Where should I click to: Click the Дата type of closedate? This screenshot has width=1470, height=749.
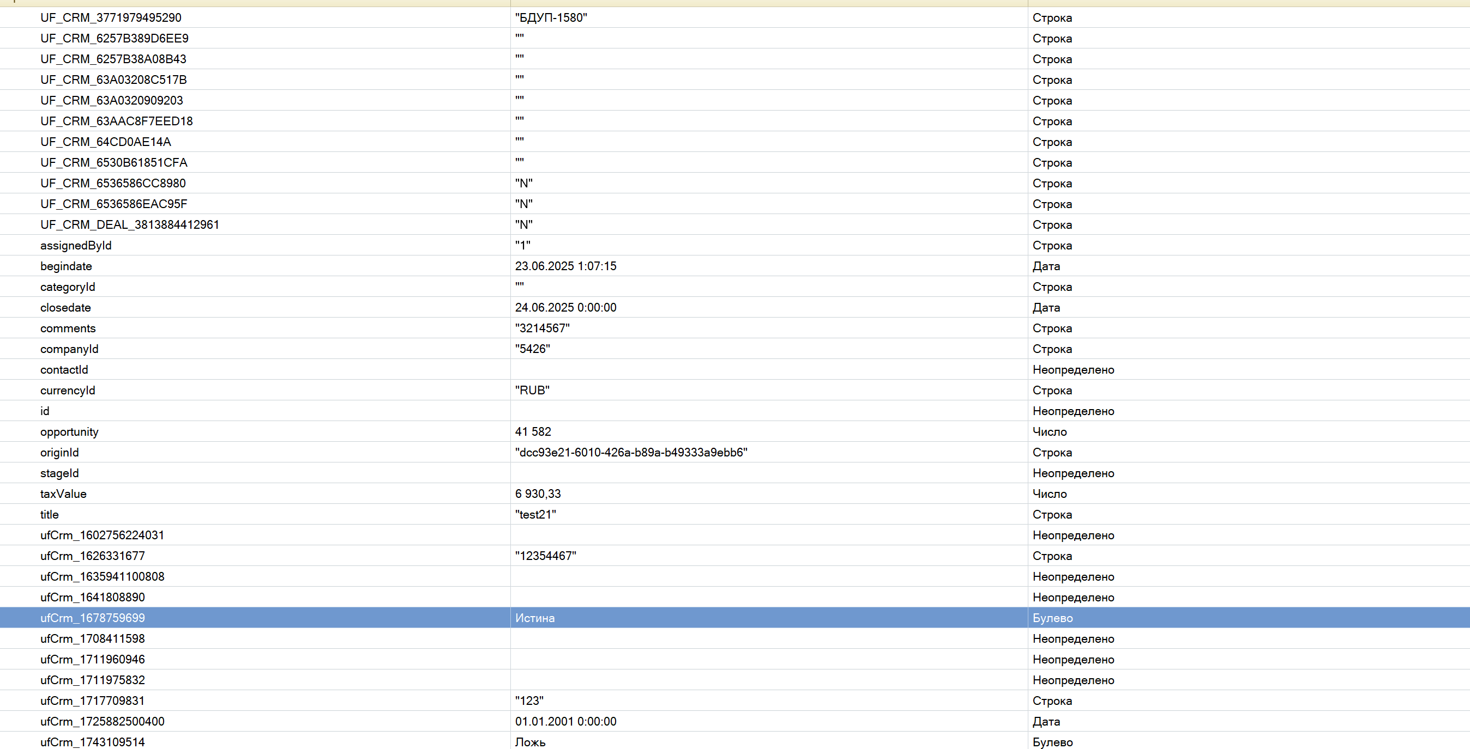coord(1046,308)
